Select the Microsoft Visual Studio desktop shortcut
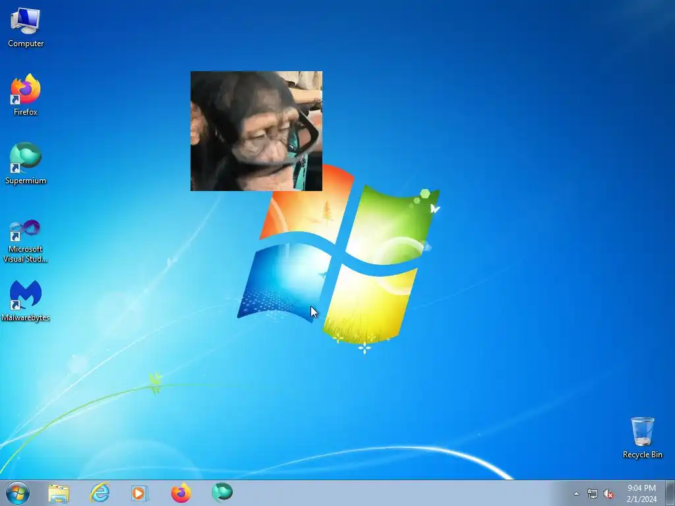Image resolution: width=675 pixels, height=506 pixels. [x=26, y=241]
